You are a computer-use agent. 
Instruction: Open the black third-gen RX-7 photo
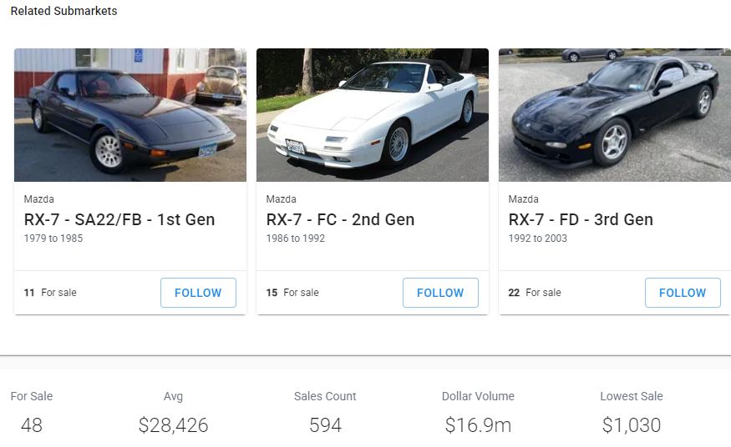615,115
